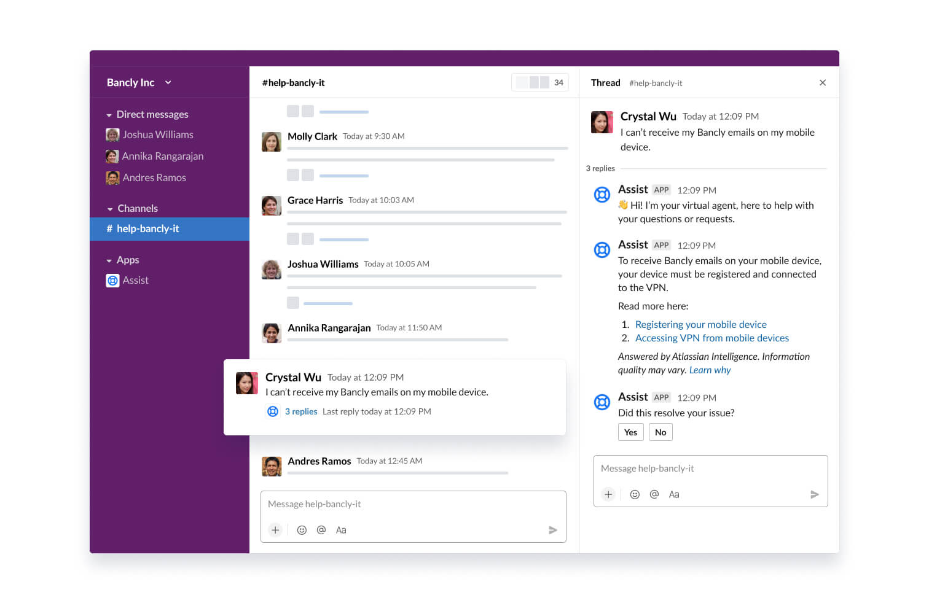Screen dimensions: 929x603
Task: Open the Assist app from the sidebar
Action: click(135, 280)
